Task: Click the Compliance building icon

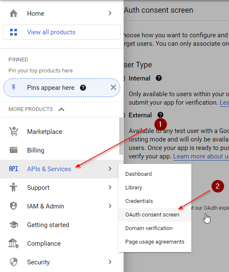Action: click(14, 243)
